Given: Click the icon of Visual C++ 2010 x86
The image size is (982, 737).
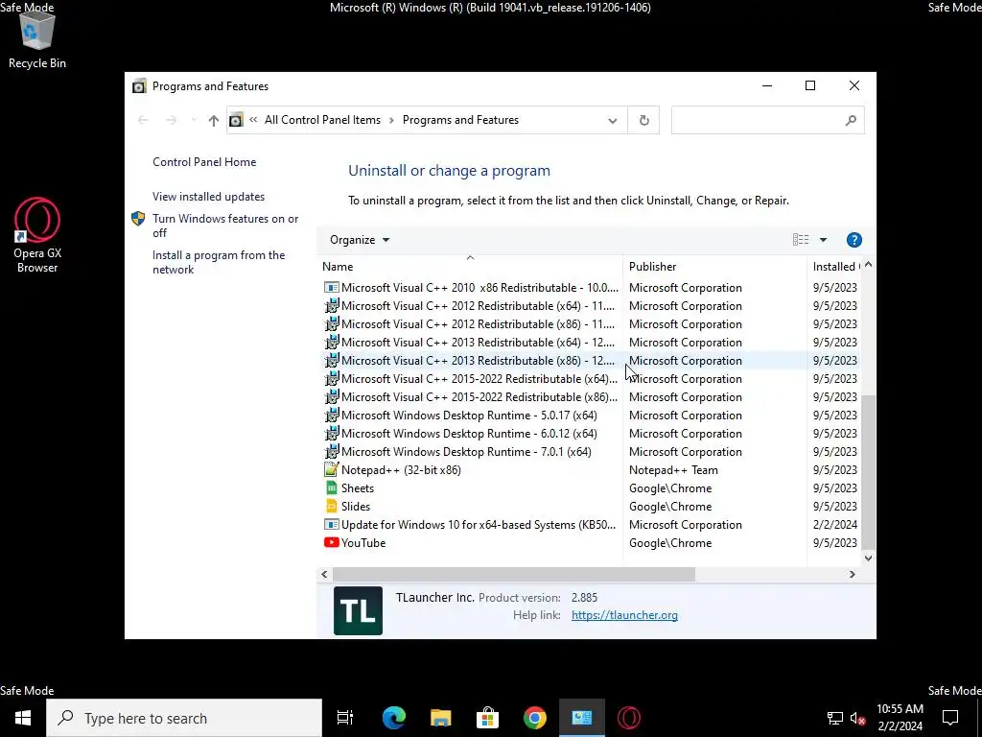Looking at the screenshot, I should 331,288.
